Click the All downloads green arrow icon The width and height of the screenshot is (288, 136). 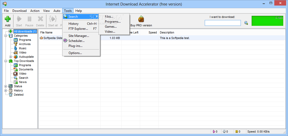[11, 31]
